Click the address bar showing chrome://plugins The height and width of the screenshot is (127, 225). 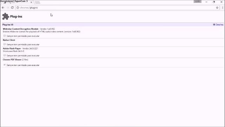tap(117, 8)
